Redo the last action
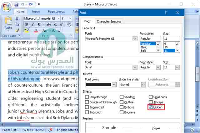 click(x=31, y=4)
